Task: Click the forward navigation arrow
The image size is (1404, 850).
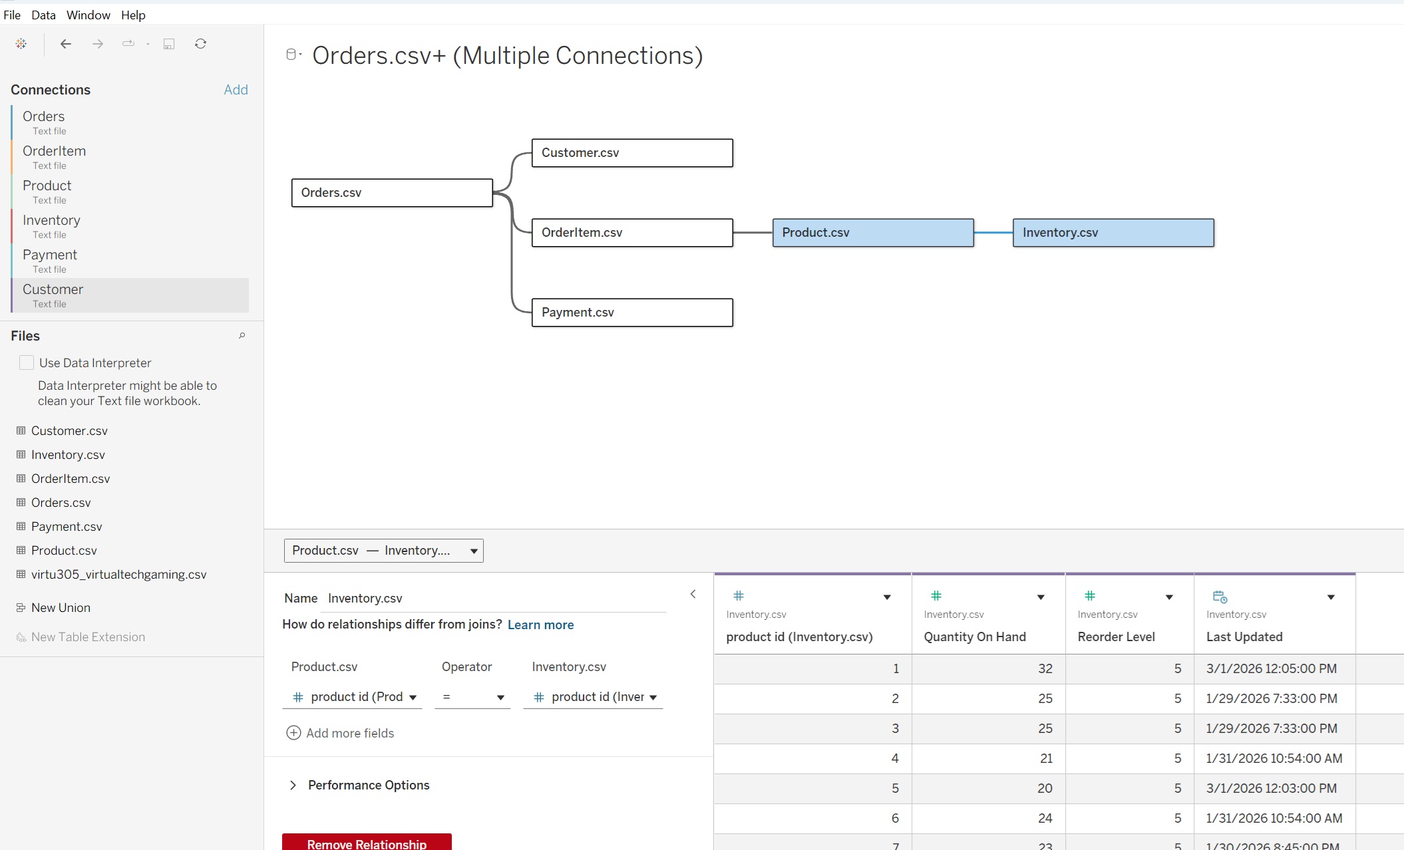Action: click(x=97, y=43)
